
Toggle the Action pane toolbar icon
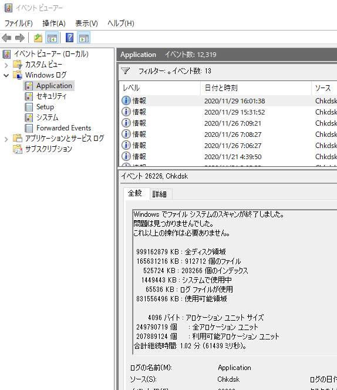pyautogui.click(x=83, y=38)
